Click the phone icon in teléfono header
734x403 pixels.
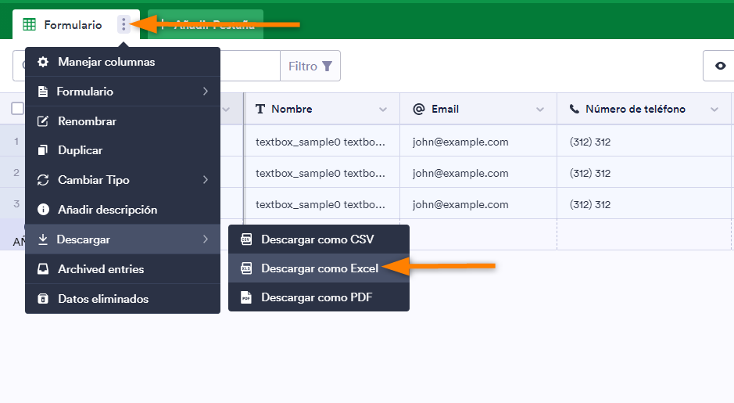574,110
